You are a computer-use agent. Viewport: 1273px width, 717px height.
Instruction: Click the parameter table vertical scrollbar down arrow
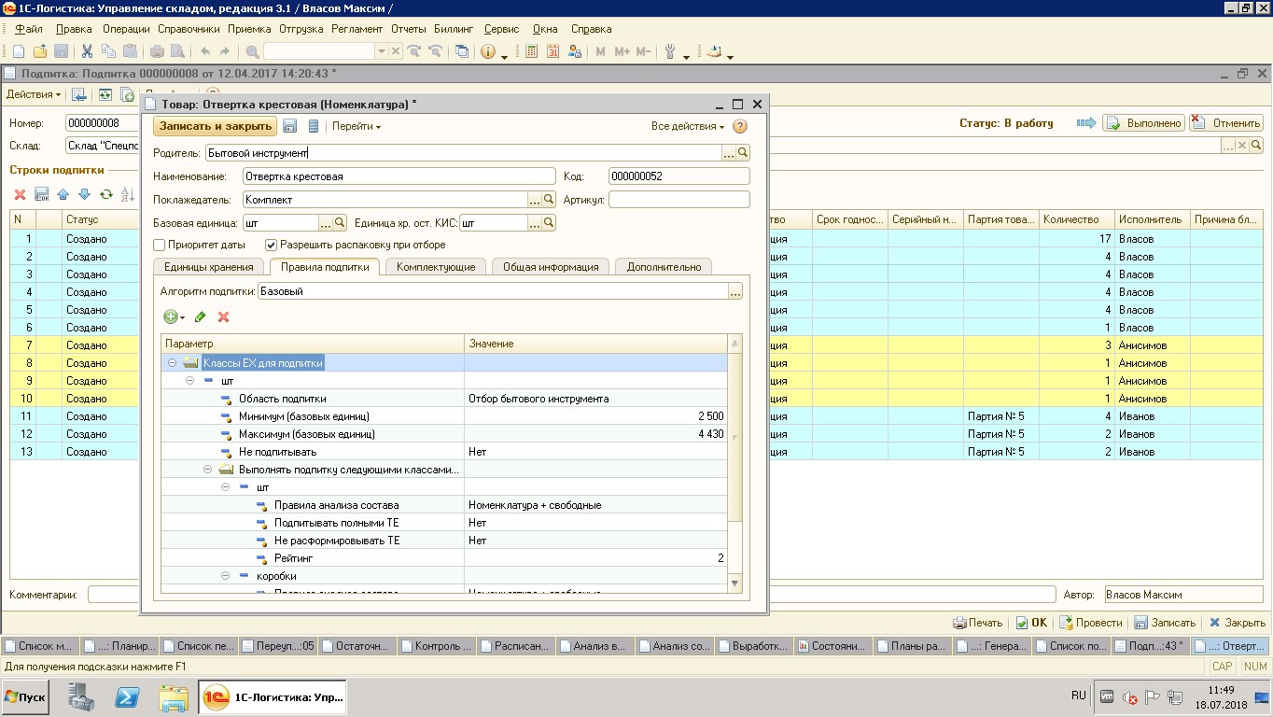[x=735, y=583]
